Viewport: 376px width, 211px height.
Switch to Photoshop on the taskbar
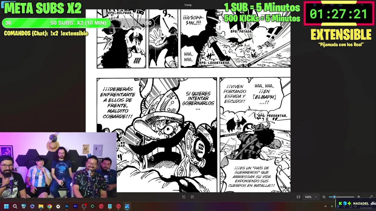pos(67,206)
